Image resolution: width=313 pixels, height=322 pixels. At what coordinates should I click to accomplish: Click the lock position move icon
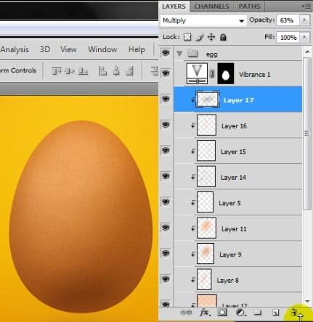point(211,37)
